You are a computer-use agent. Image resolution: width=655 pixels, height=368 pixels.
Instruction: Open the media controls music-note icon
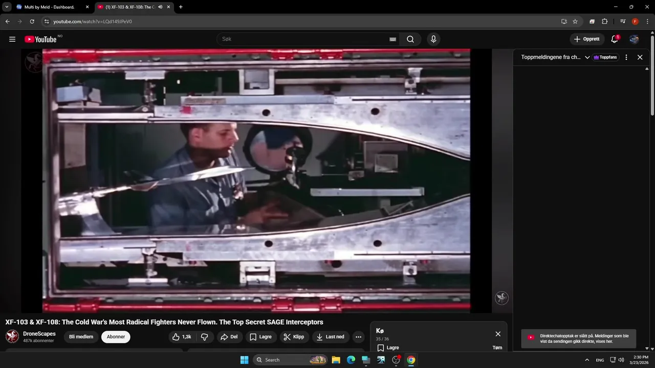point(623,21)
